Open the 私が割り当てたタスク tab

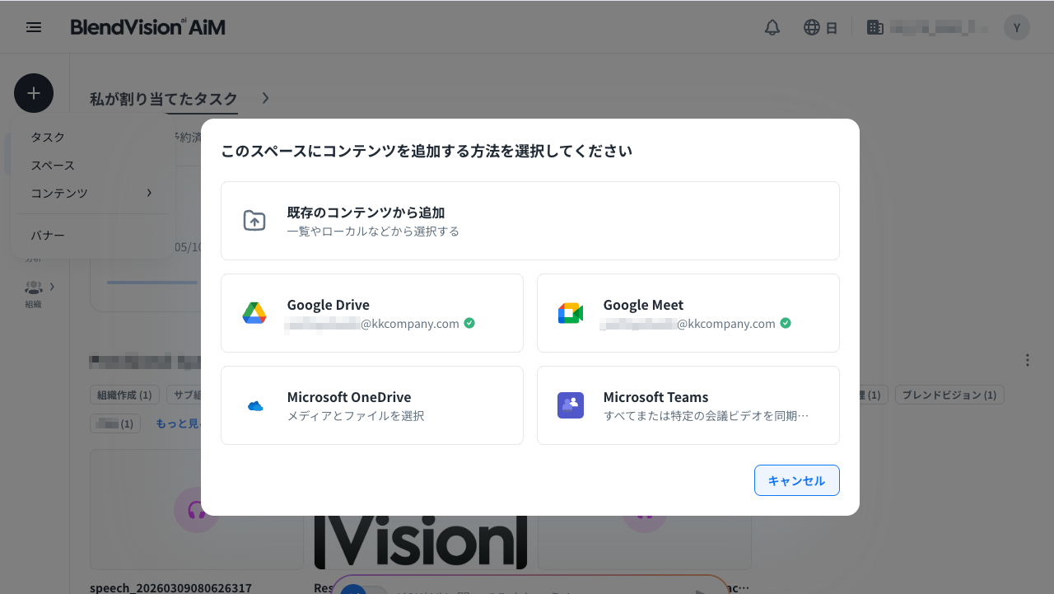(x=164, y=98)
